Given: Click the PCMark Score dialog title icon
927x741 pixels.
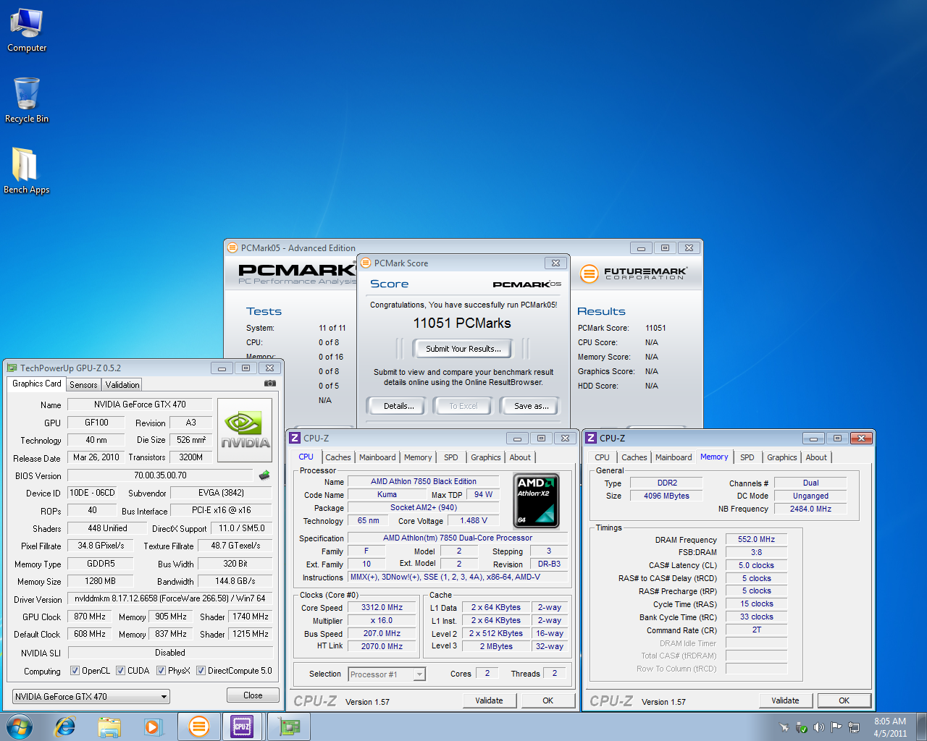Looking at the screenshot, I should (x=365, y=263).
